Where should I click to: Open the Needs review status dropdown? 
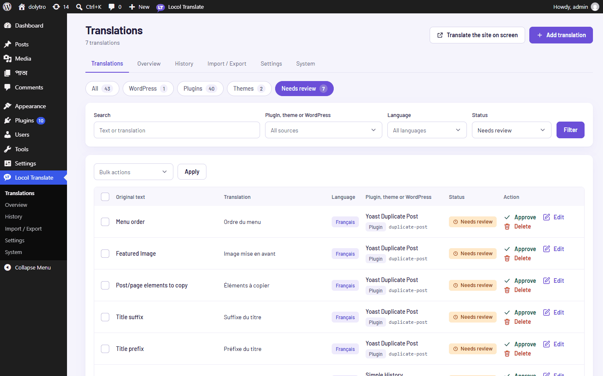pyautogui.click(x=511, y=130)
